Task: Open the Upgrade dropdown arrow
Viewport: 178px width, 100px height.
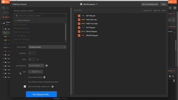Action: (x=175, y=2)
